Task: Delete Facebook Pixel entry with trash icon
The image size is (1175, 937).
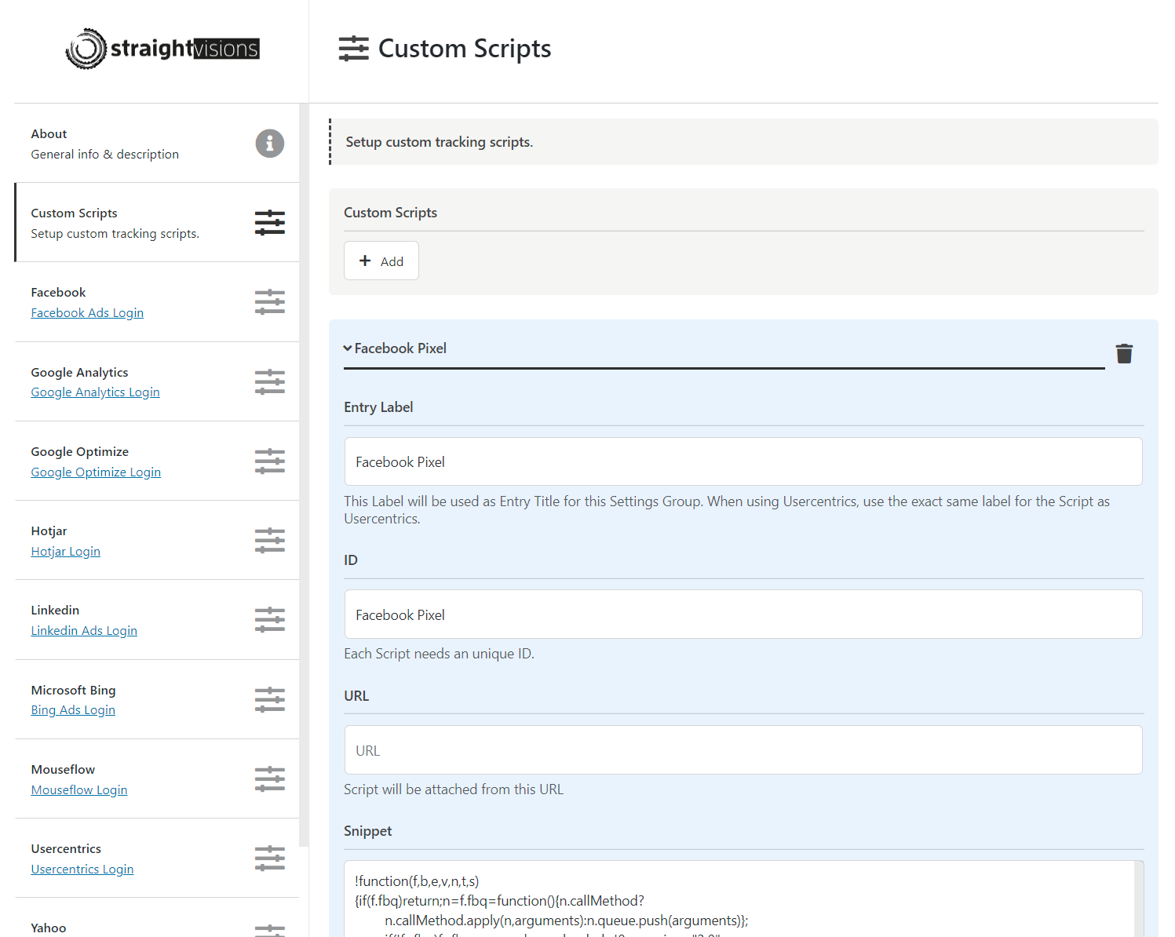Action: click(x=1124, y=354)
